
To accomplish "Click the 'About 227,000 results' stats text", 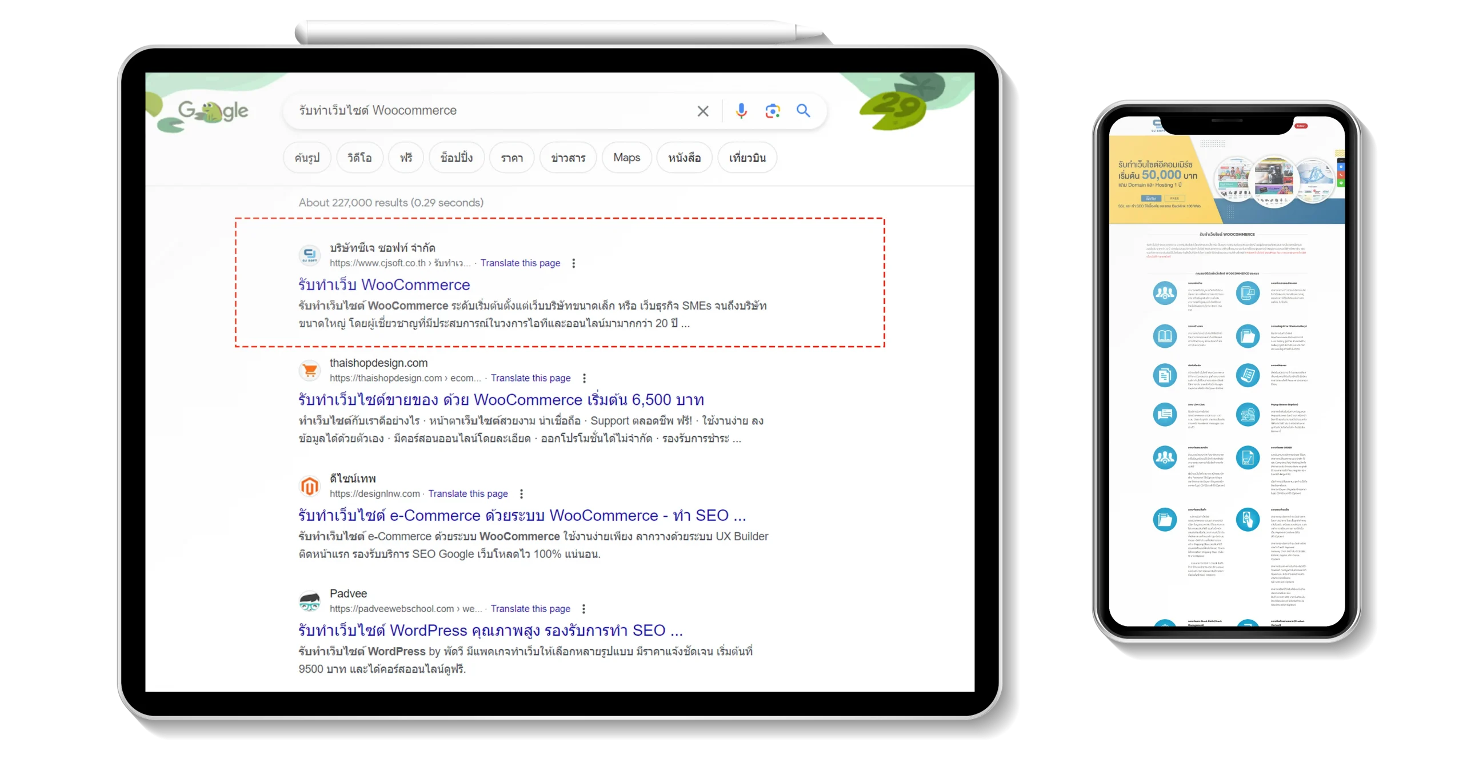I will pos(391,203).
